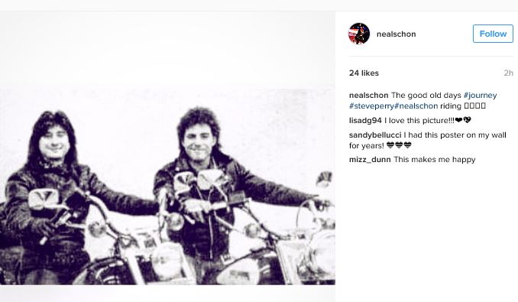Click the black-and-white motorcycle photo
This screenshot has width=518, height=302.
tap(167, 187)
